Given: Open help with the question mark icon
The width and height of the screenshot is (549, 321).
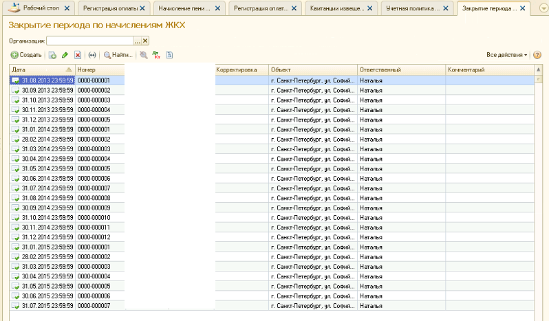Looking at the screenshot, I should coord(537,55).
